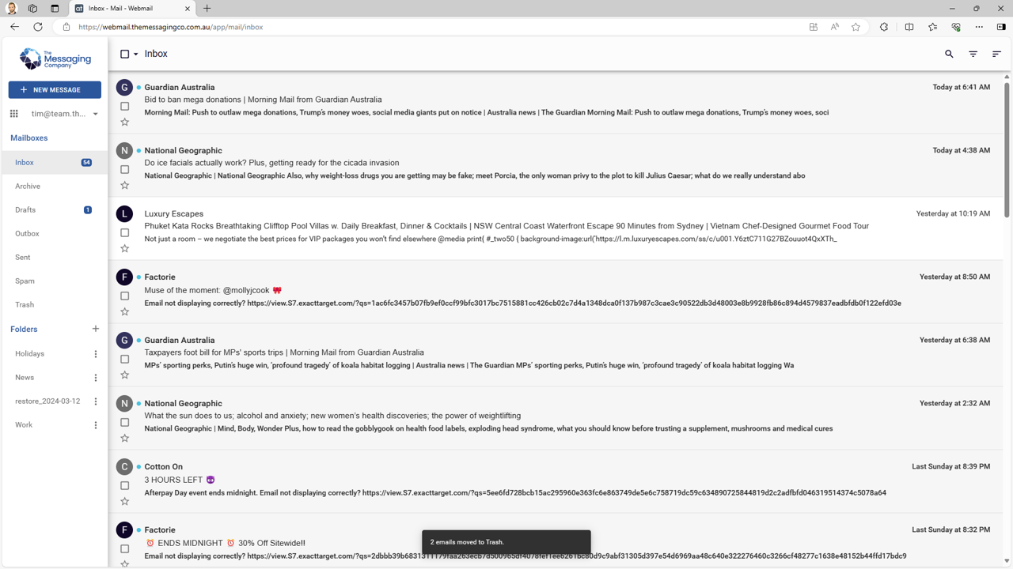Open the Archive mailbox
Image resolution: width=1013 pixels, height=569 pixels.
coord(55,186)
